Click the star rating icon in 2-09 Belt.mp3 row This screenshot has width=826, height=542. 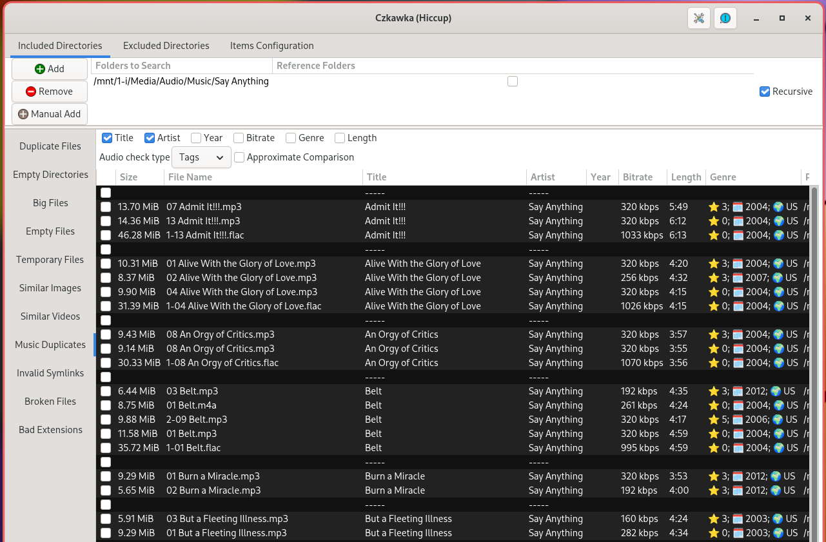[713, 420]
